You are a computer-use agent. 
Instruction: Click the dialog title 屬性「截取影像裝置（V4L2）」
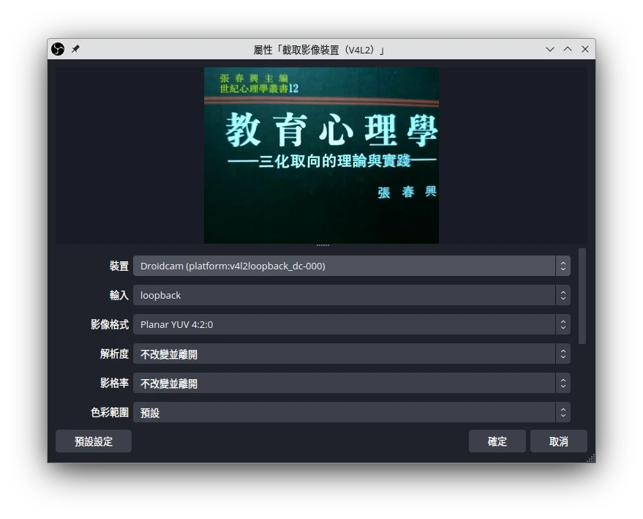(320, 50)
